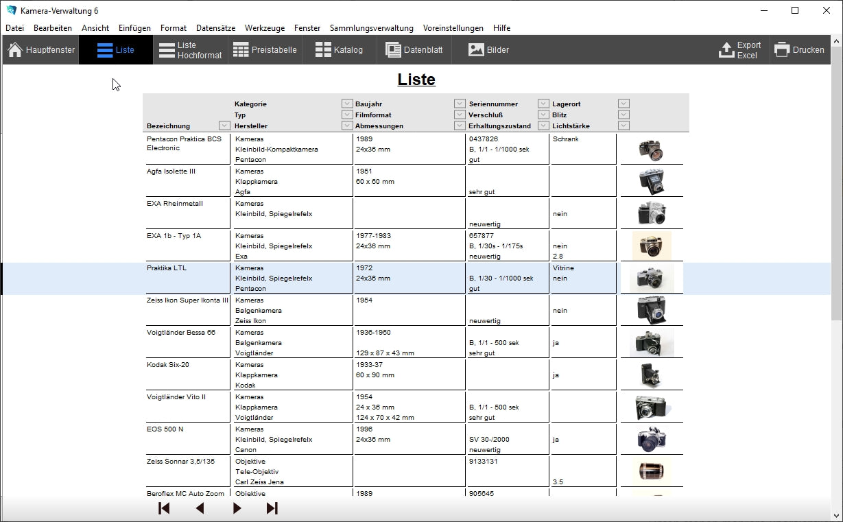
Task: Go to Hauptfenster home view
Action: [x=41, y=50]
